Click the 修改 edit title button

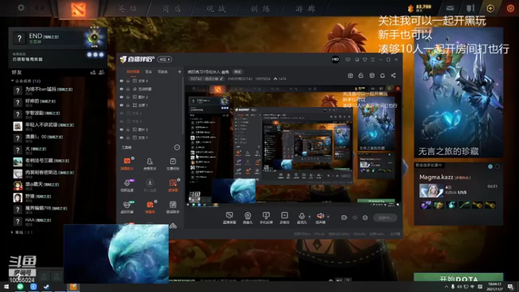237,71
